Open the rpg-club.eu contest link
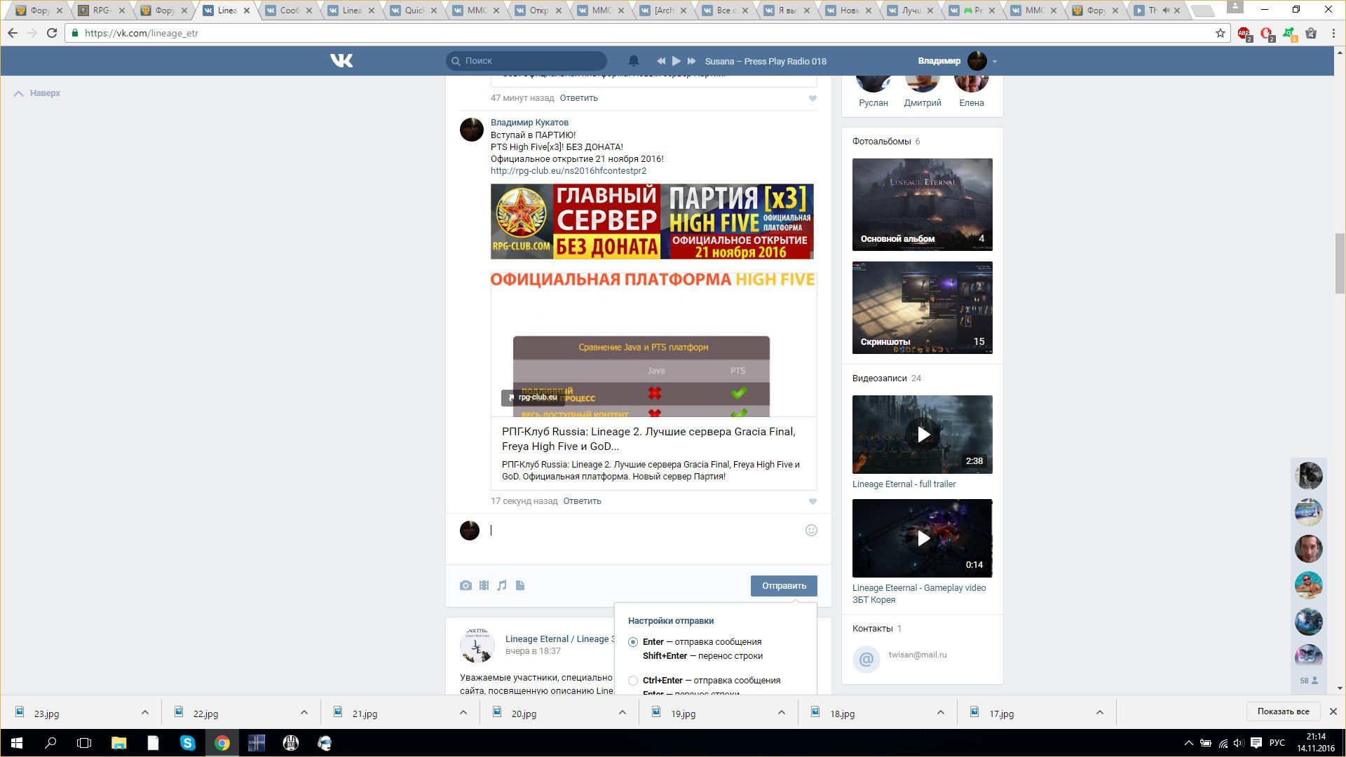Screen dimensions: 1346x757 point(568,171)
